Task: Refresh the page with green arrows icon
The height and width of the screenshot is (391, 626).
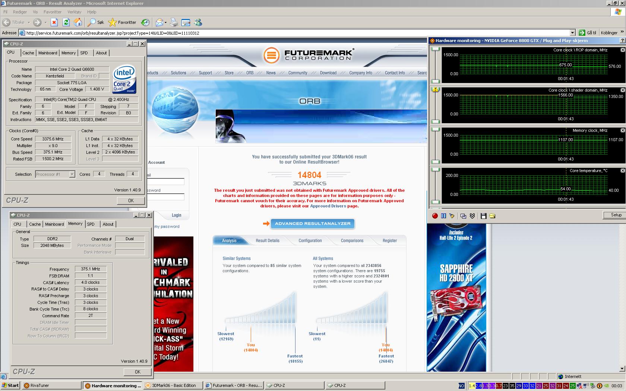Action: [x=66, y=22]
